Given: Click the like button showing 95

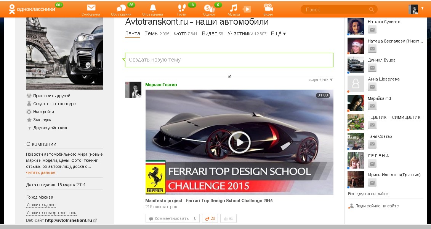Looking at the screenshot, I should pyautogui.click(x=228, y=218).
